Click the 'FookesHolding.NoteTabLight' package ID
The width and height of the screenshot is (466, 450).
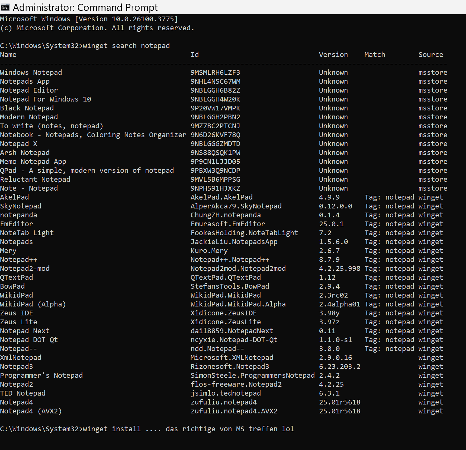[x=244, y=233]
